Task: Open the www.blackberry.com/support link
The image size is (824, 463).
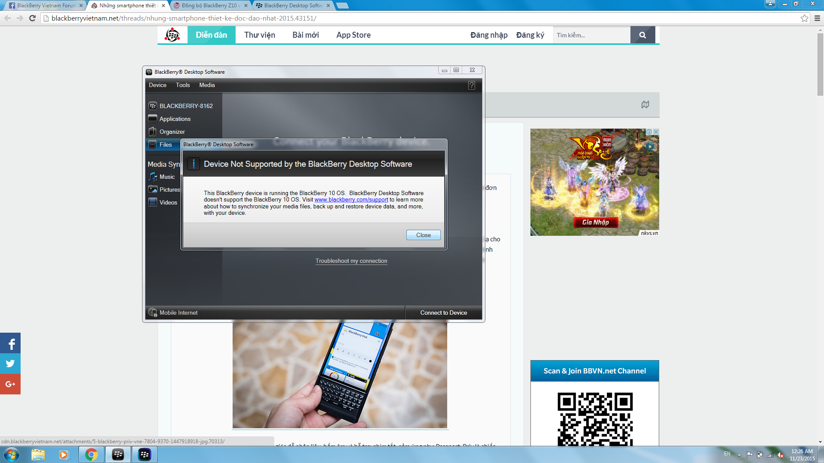Action: pos(351,200)
